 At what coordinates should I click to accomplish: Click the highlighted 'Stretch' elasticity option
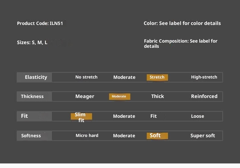pyautogui.click(x=157, y=77)
